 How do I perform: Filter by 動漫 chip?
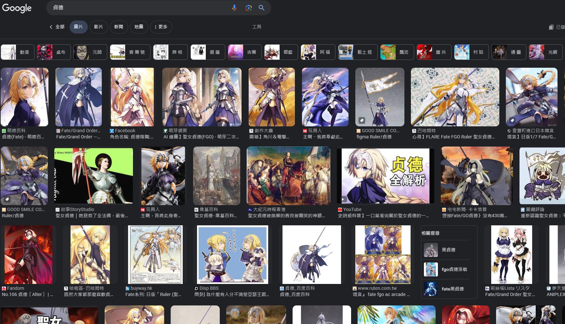click(x=18, y=52)
